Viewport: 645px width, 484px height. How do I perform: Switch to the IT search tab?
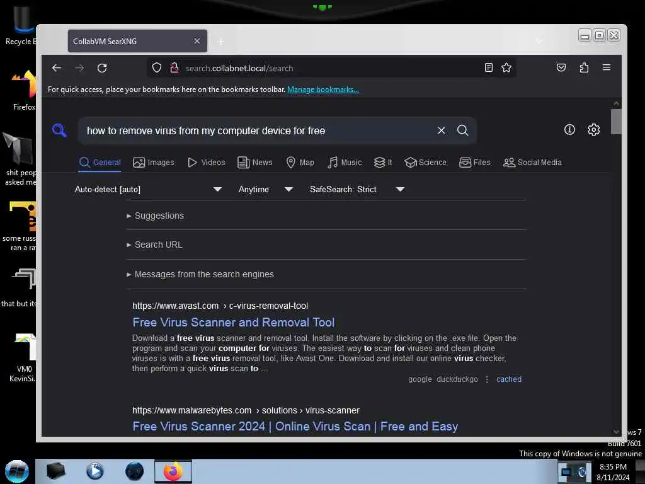click(383, 163)
